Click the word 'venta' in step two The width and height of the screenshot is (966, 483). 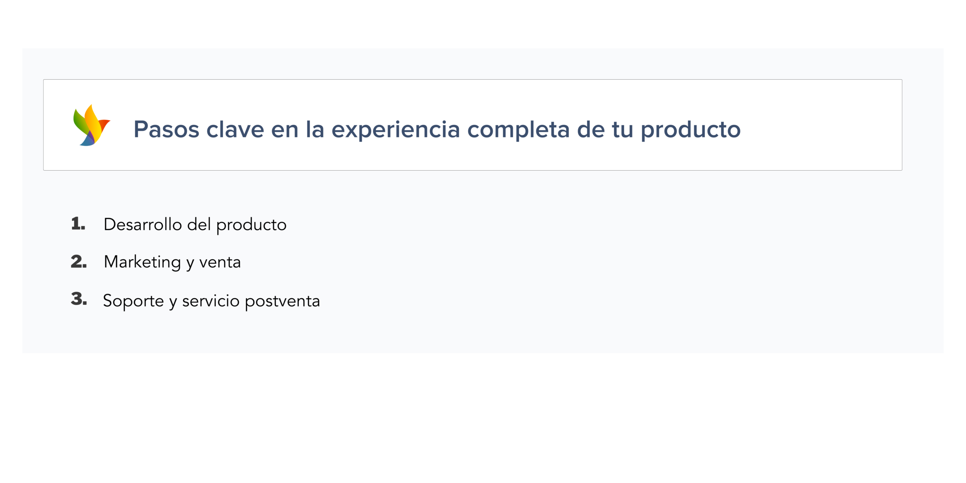(220, 262)
